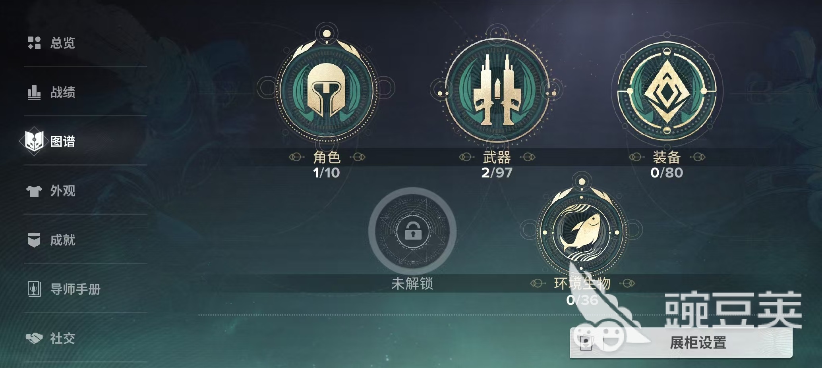Screen dimensions: 822x368
Task: Click the 导师手册 booklet icon
Action: [34, 289]
